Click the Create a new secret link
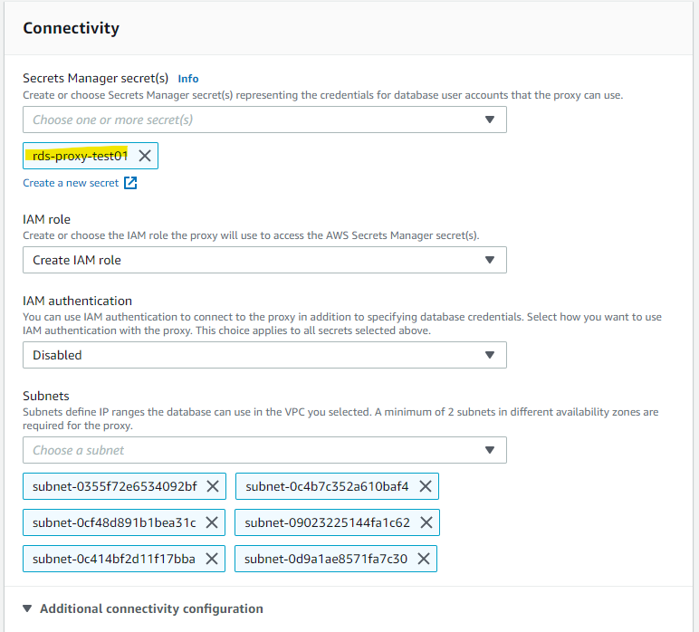This screenshot has height=632, width=699. pyautogui.click(x=71, y=183)
